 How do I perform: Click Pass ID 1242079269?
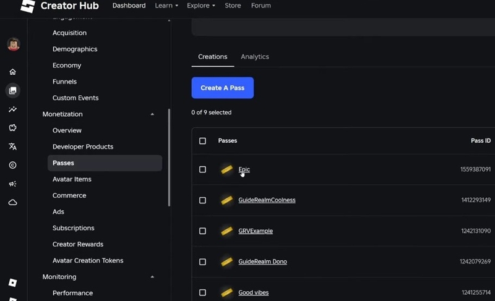click(475, 261)
